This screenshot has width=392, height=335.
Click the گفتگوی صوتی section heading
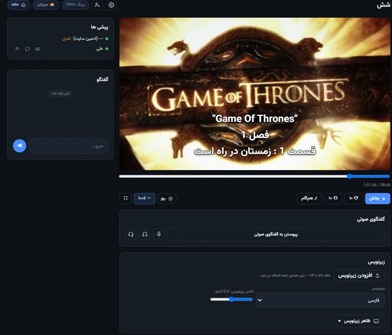click(x=371, y=219)
